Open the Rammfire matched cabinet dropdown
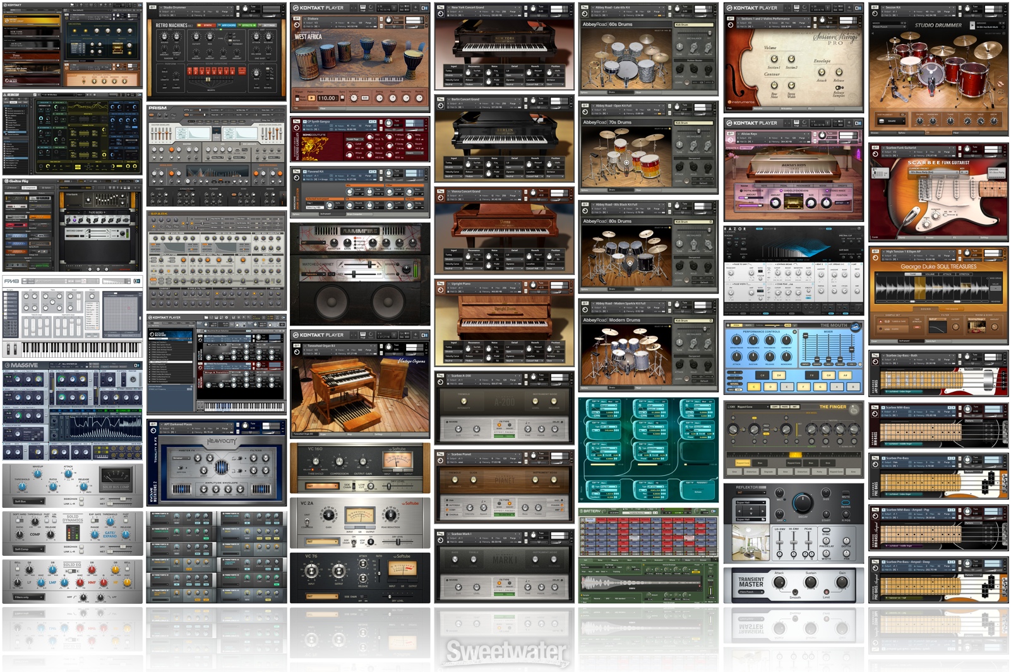1011x672 pixels. tap(313, 274)
